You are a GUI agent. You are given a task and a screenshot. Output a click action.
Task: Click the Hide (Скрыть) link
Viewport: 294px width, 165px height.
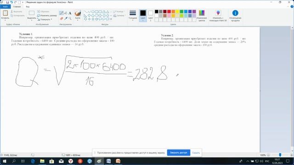coord(196,153)
